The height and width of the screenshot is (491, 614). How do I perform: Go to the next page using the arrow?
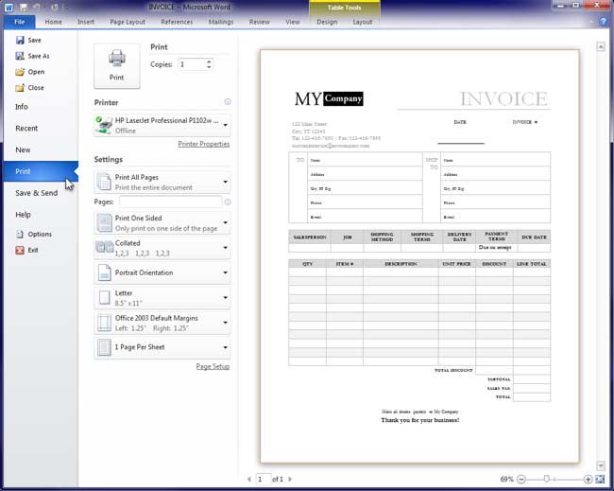click(x=290, y=479)
